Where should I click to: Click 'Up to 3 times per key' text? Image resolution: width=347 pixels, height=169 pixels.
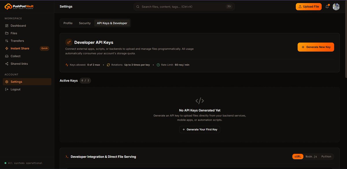pos(137,65)
